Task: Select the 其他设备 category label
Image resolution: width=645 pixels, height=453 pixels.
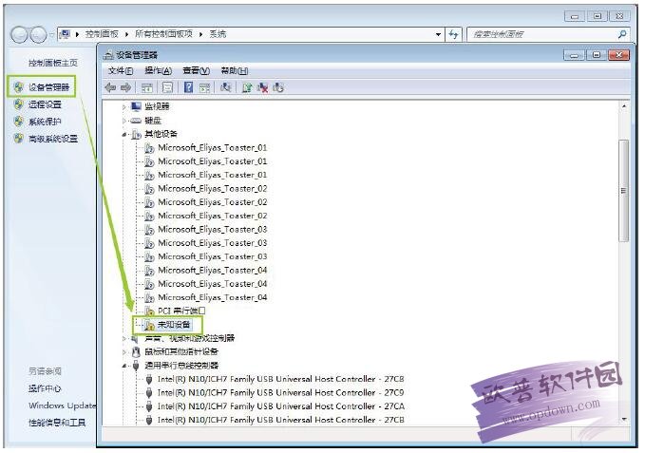Action: click(161, 134)
